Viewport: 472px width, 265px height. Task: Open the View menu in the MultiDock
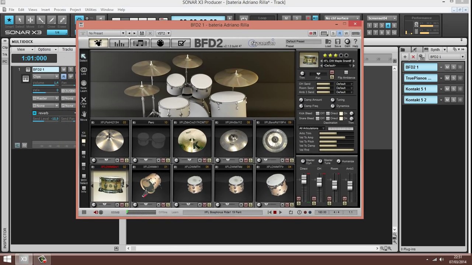click(x=23, y=49)
